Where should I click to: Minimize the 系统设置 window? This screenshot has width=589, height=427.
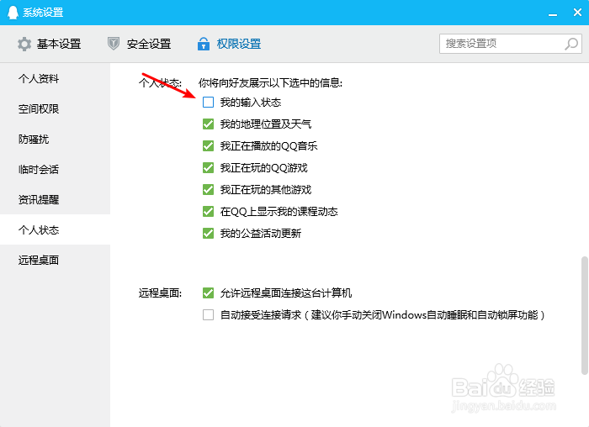coord(553,13)
